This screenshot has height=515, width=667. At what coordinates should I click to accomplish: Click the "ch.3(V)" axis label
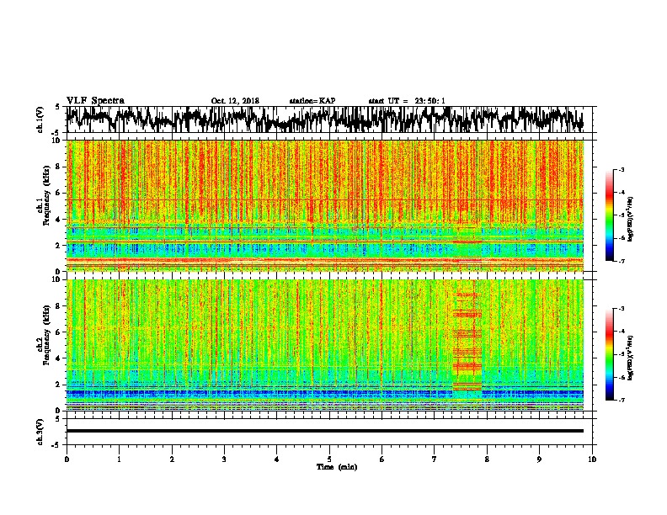[x=40, y=432]
